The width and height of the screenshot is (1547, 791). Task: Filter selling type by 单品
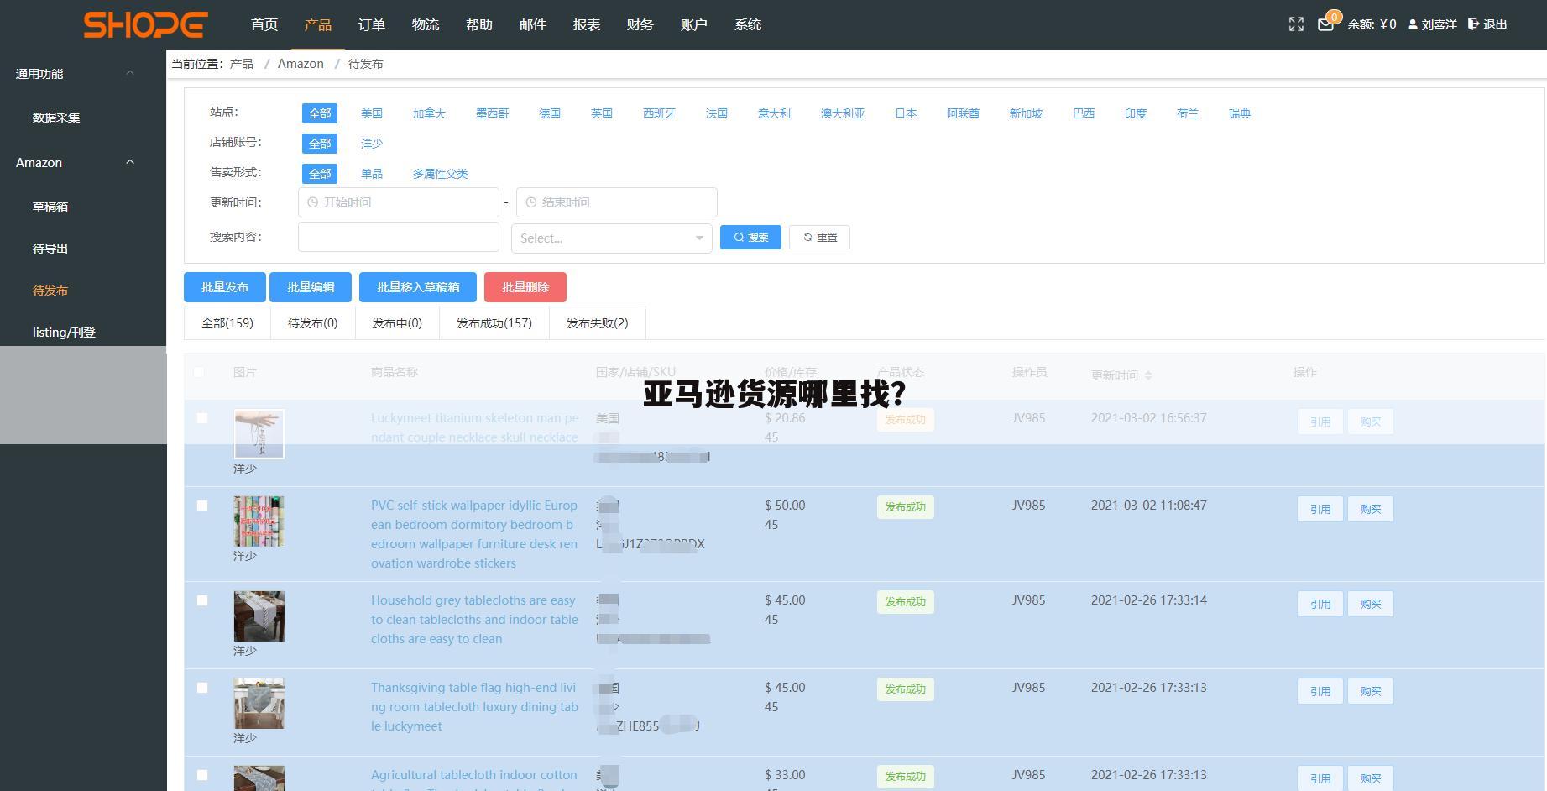pos(372,174)
